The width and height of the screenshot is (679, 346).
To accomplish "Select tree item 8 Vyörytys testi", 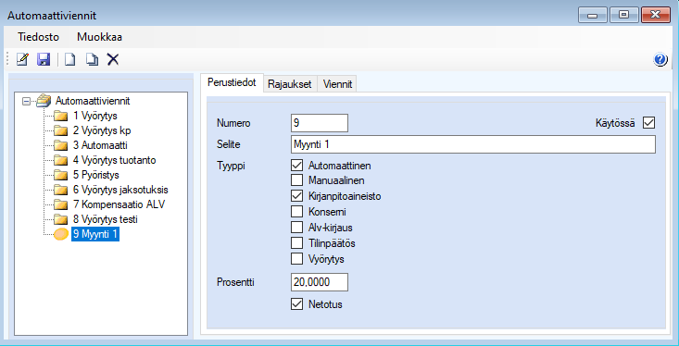I will pos(106,219).
